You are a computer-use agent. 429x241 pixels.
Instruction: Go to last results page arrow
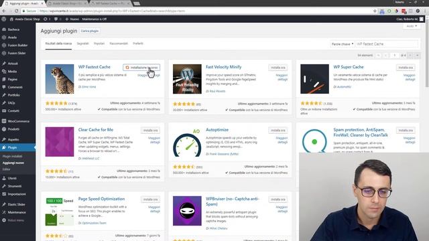[x=417, y=56]
